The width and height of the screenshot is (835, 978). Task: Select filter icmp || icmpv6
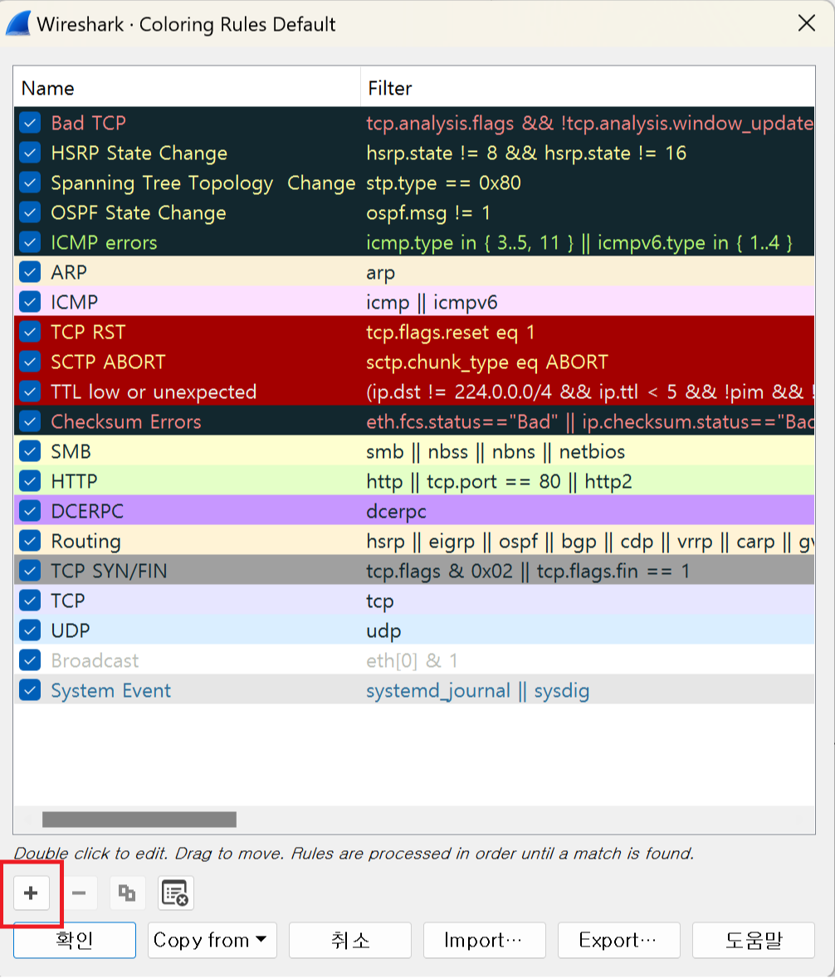(x=432, y=303)
